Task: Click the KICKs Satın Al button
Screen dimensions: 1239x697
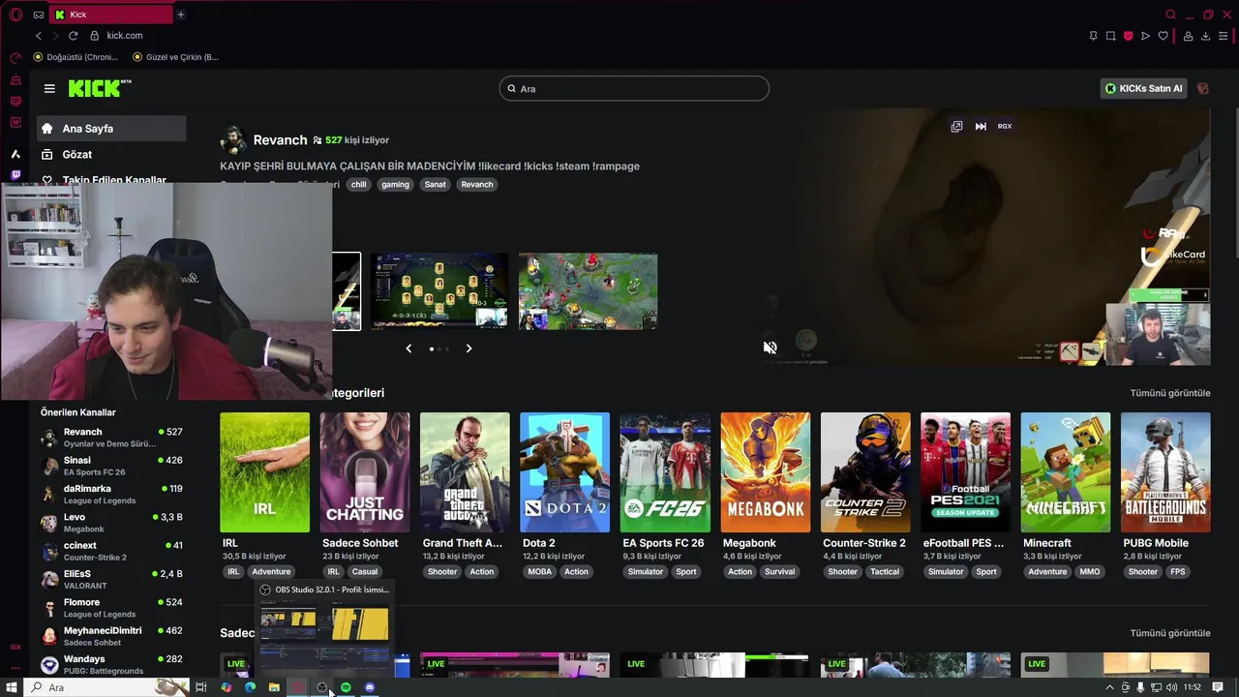Action: [x=1143, y=88]
